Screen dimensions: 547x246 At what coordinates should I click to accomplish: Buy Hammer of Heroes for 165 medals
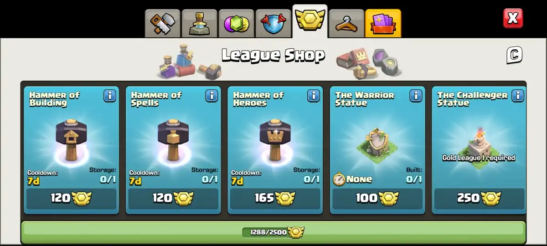coord(275,198)
